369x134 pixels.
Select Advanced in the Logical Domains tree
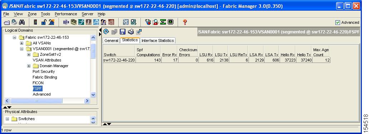coord(41,94)
